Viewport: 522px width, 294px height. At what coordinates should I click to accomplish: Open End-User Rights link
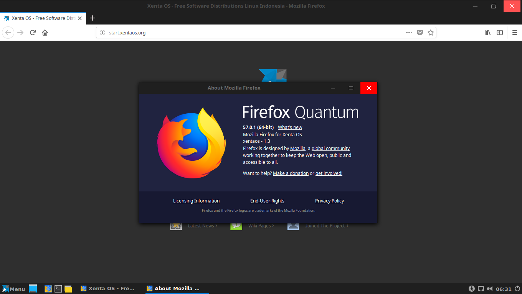point(267,201)
